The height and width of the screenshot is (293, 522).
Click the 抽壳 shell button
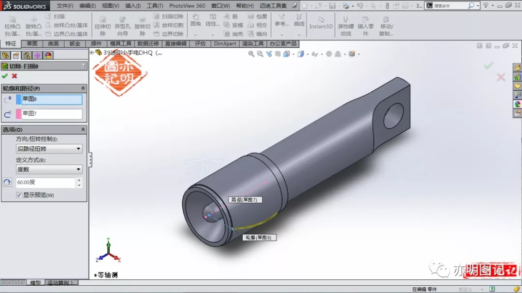pos(233,34)
